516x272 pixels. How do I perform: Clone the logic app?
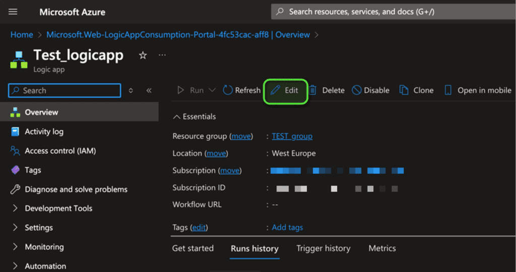[417, 90]
